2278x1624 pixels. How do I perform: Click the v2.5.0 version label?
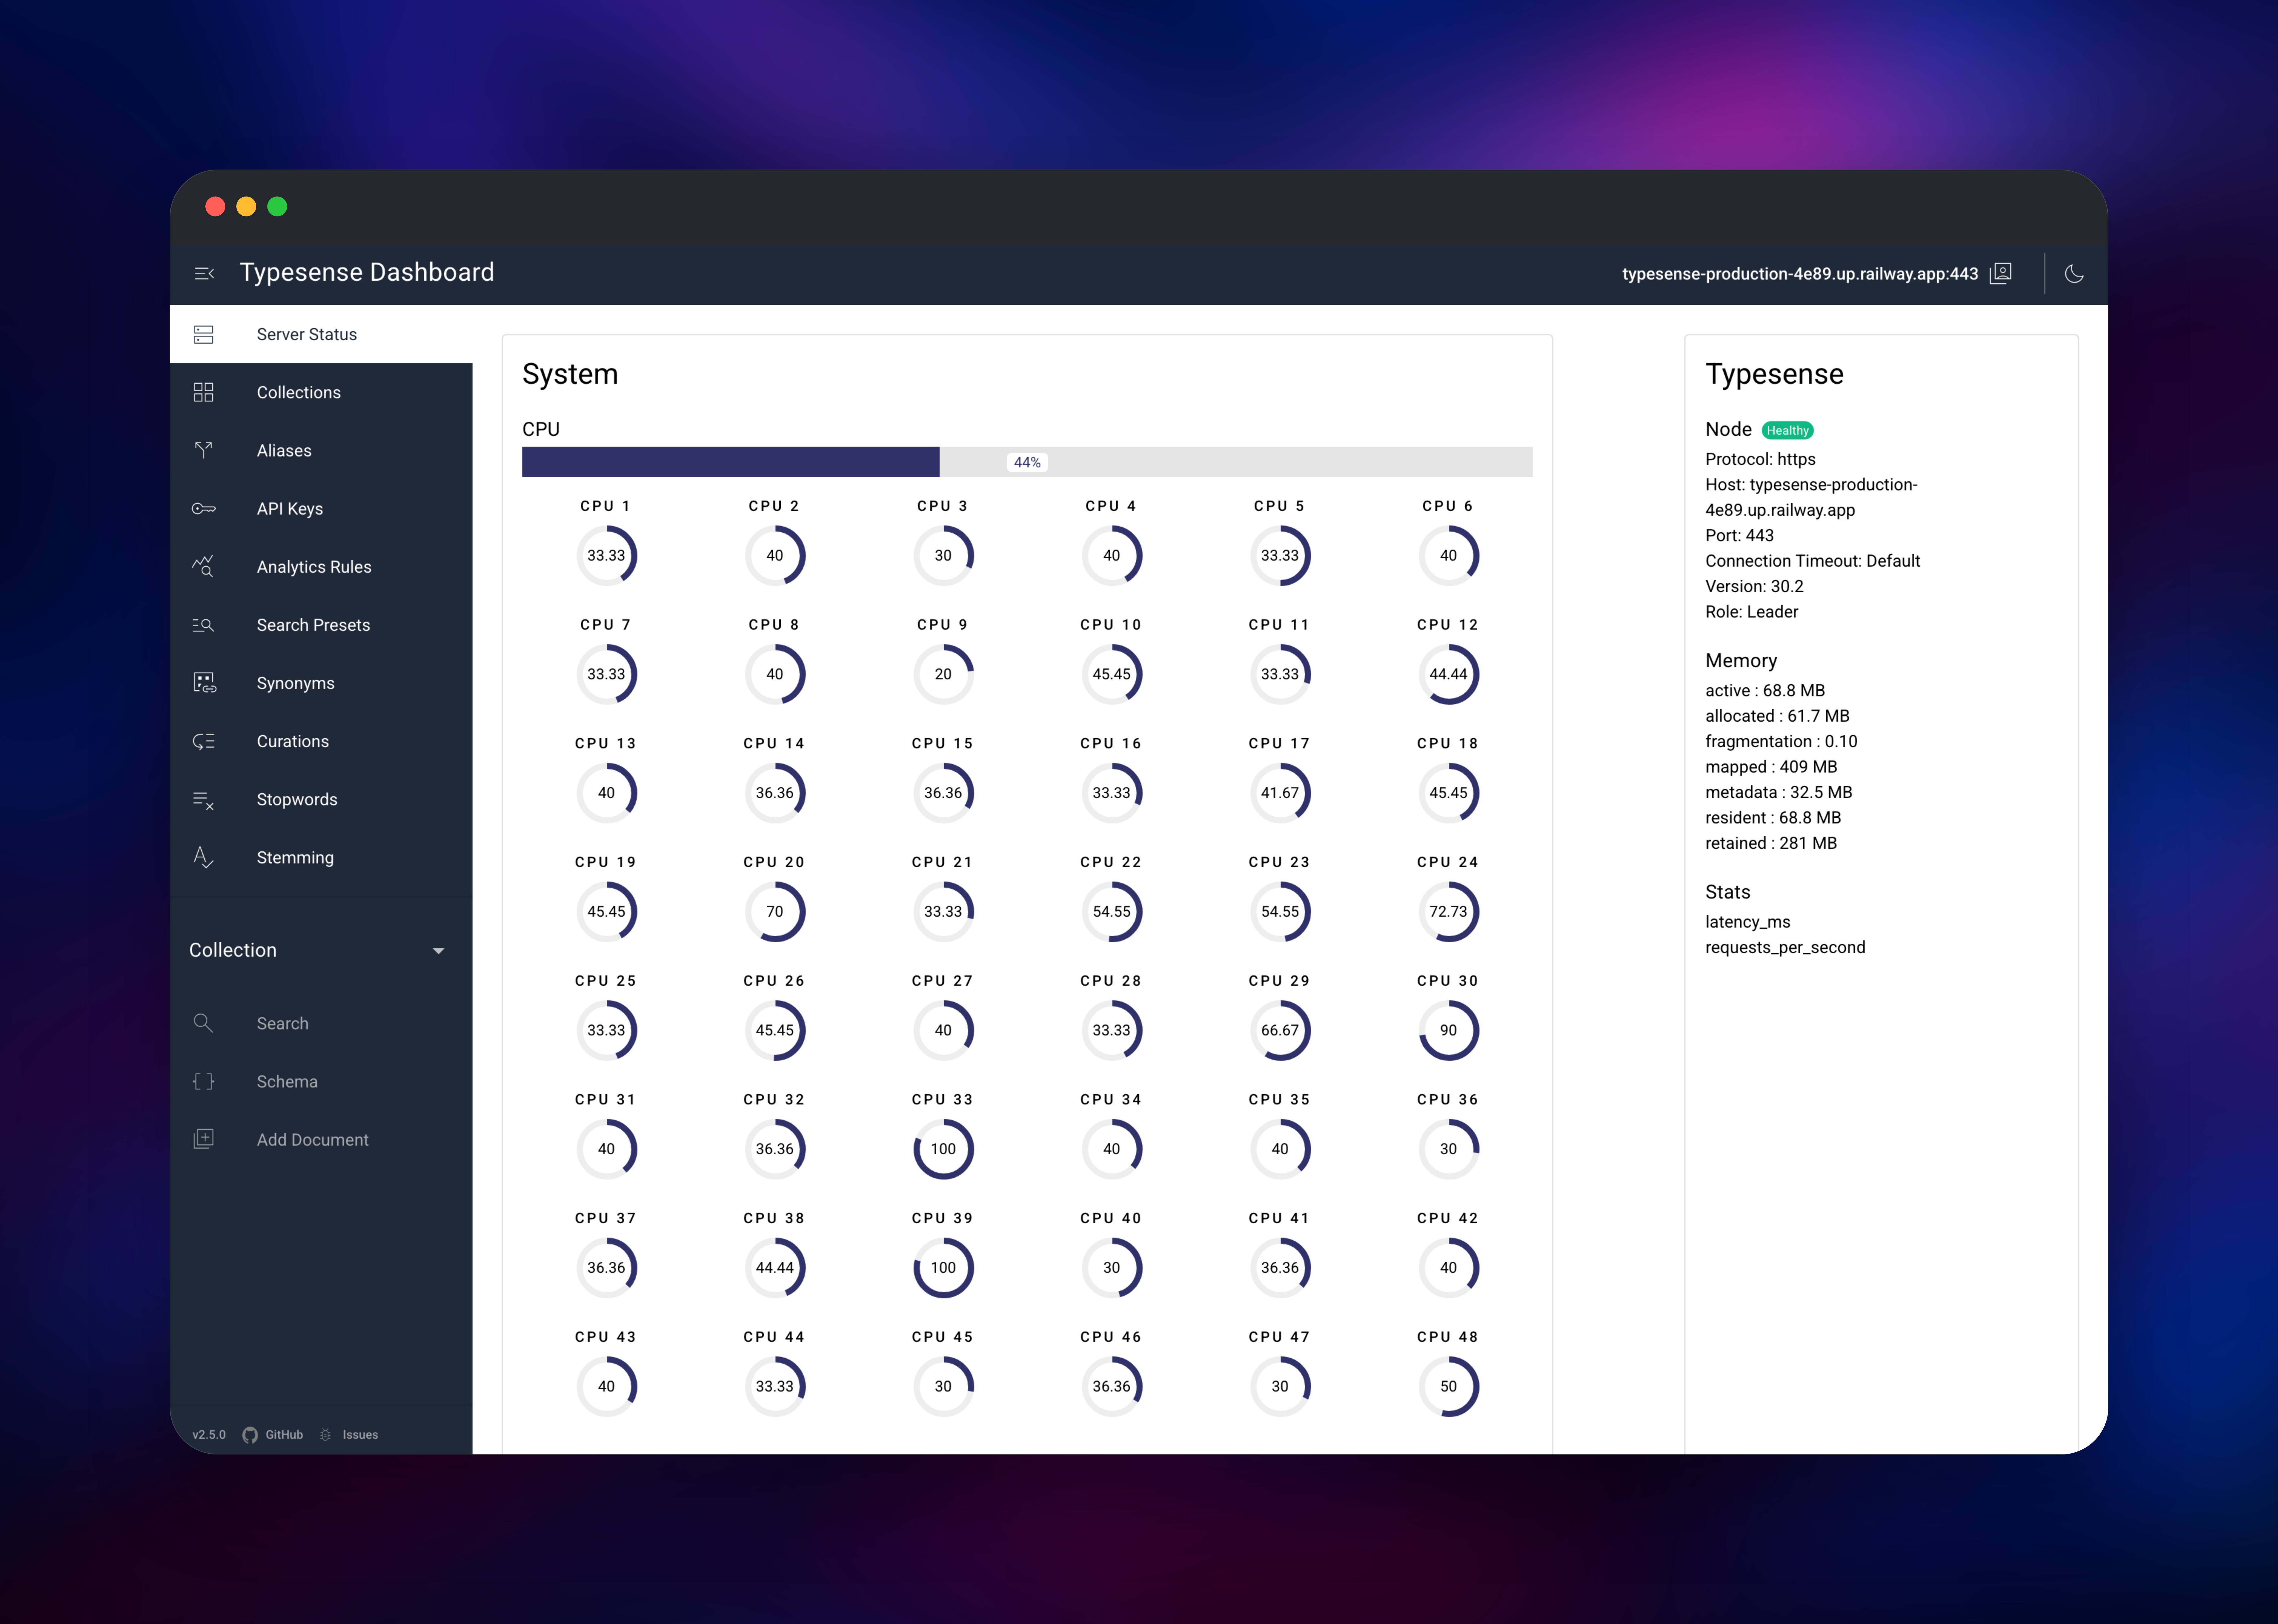209,1435
